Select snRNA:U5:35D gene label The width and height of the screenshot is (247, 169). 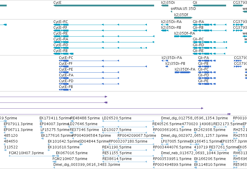(183, 9)
